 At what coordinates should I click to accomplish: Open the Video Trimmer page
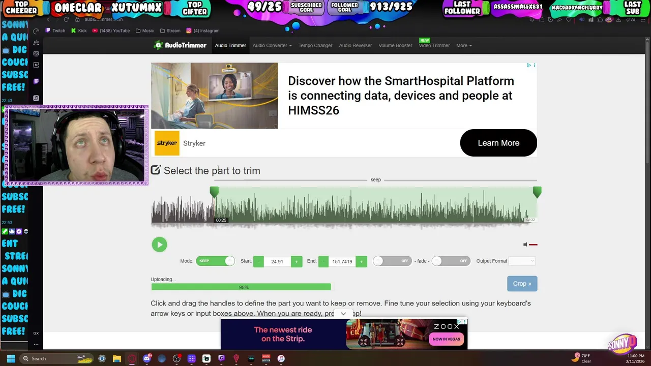434,45
